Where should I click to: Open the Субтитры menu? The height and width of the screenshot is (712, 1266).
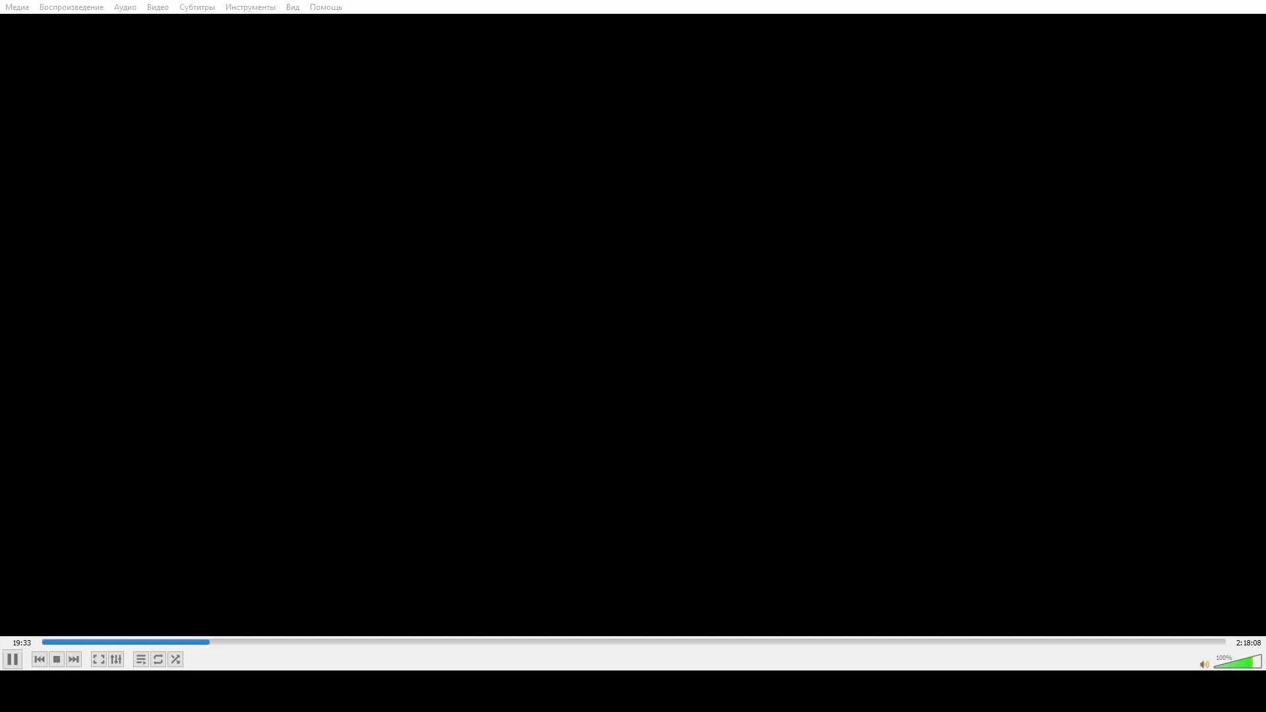coord(196,7)
